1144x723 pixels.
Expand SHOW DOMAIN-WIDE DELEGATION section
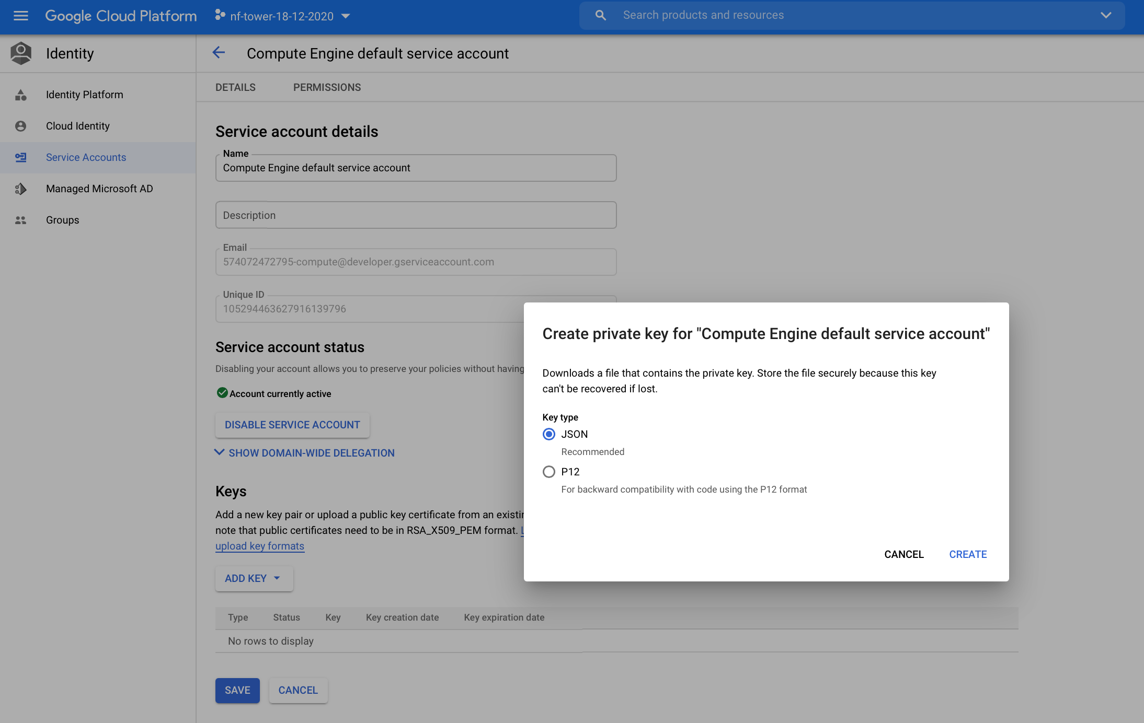pos(305,452)
